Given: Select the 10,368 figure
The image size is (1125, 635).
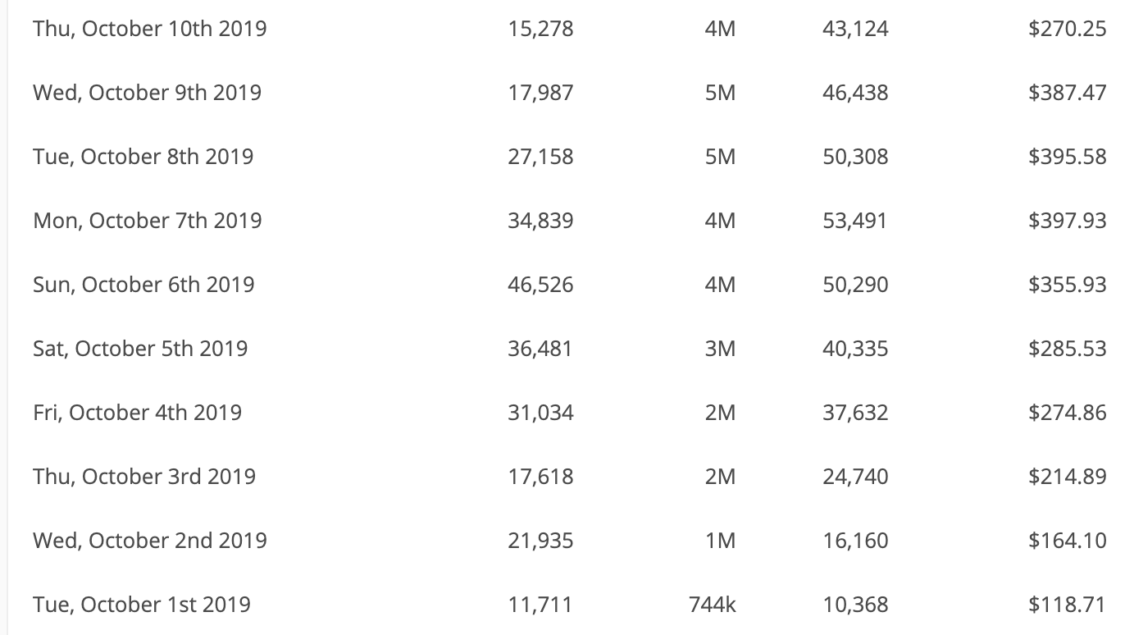Looking at the screenshot, I should 855,605.
